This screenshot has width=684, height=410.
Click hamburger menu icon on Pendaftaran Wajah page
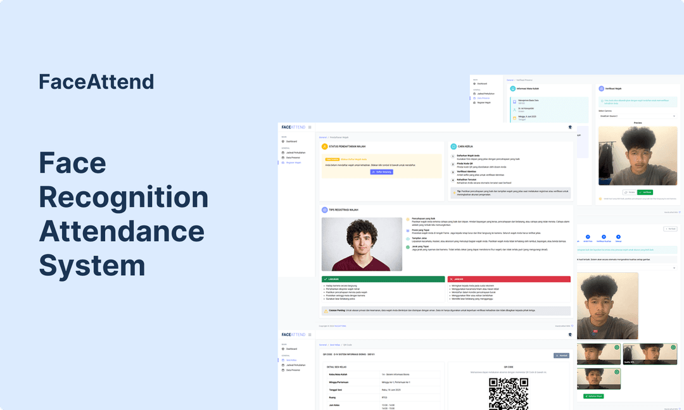pos(310,127)
